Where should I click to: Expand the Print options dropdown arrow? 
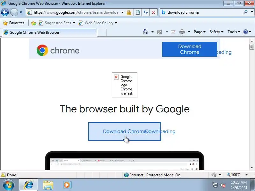click(x=189, y=32)
